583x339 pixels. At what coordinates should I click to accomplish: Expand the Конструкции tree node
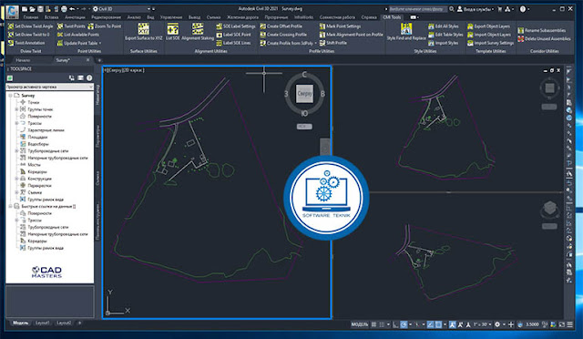pos(16,179)
